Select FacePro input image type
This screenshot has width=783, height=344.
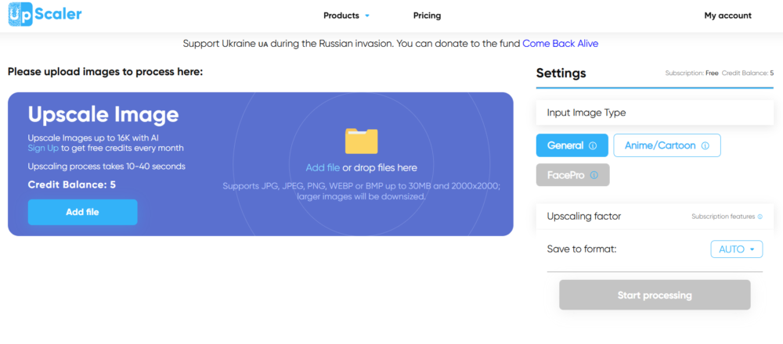pos(573,175)
